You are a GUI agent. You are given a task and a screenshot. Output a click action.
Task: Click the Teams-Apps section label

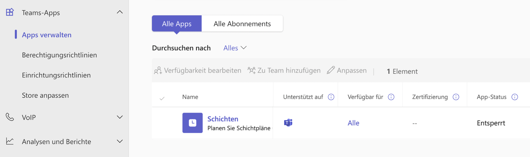(x=41, y=12)
